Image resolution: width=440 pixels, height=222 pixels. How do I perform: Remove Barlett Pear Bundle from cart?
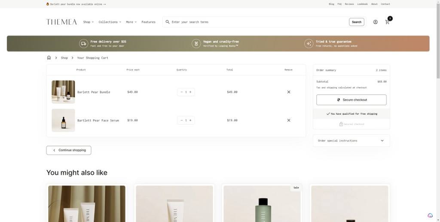pyautogui.click(x=289, y=92)
